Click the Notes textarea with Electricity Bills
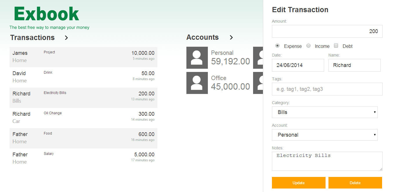The width and height of the screenshot is (396, 192). pos(327,161)
